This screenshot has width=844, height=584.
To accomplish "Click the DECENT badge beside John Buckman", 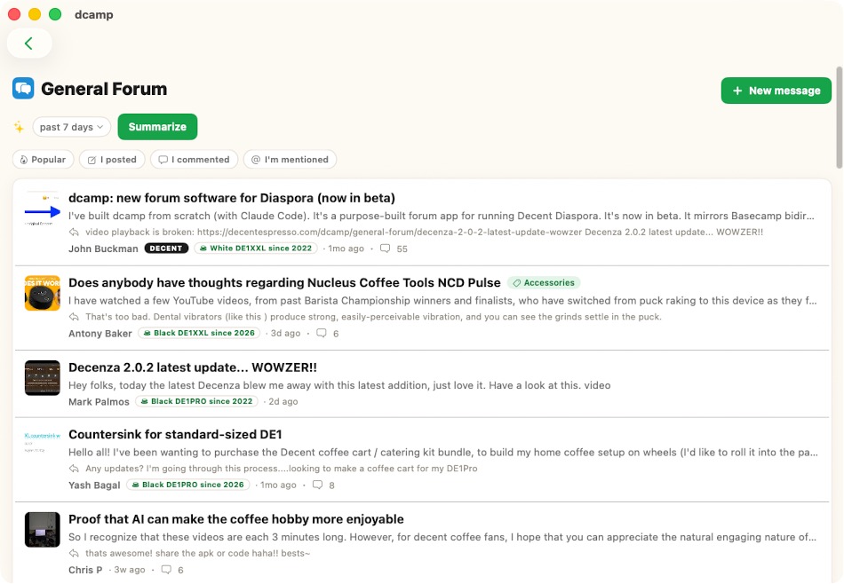I will [x=166, y=249].
